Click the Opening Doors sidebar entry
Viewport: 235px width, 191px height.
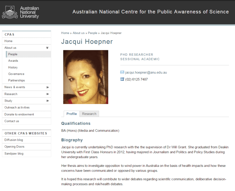(x=14, y=146)
